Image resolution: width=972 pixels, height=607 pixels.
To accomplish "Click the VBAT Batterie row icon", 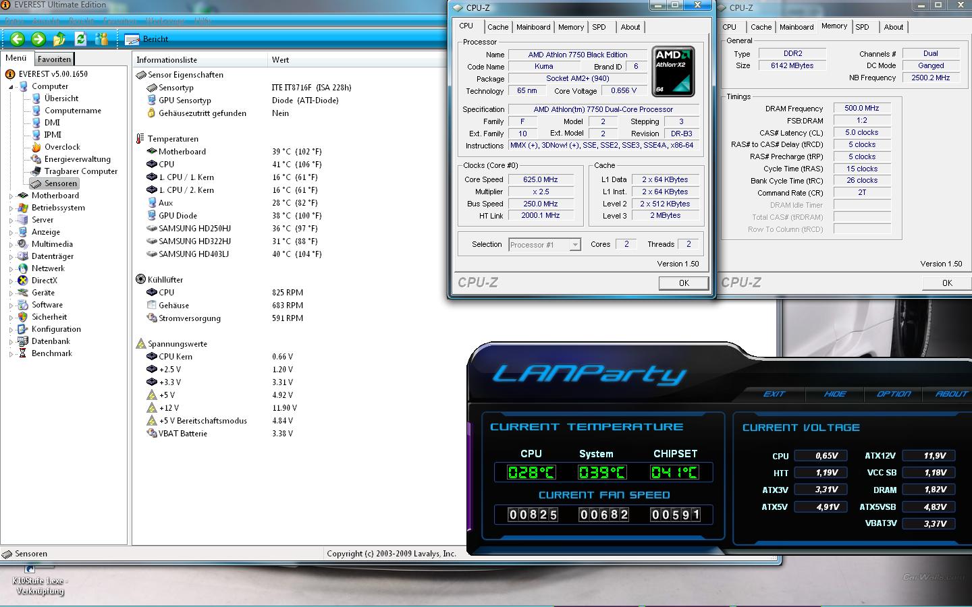I will [152, 434].
